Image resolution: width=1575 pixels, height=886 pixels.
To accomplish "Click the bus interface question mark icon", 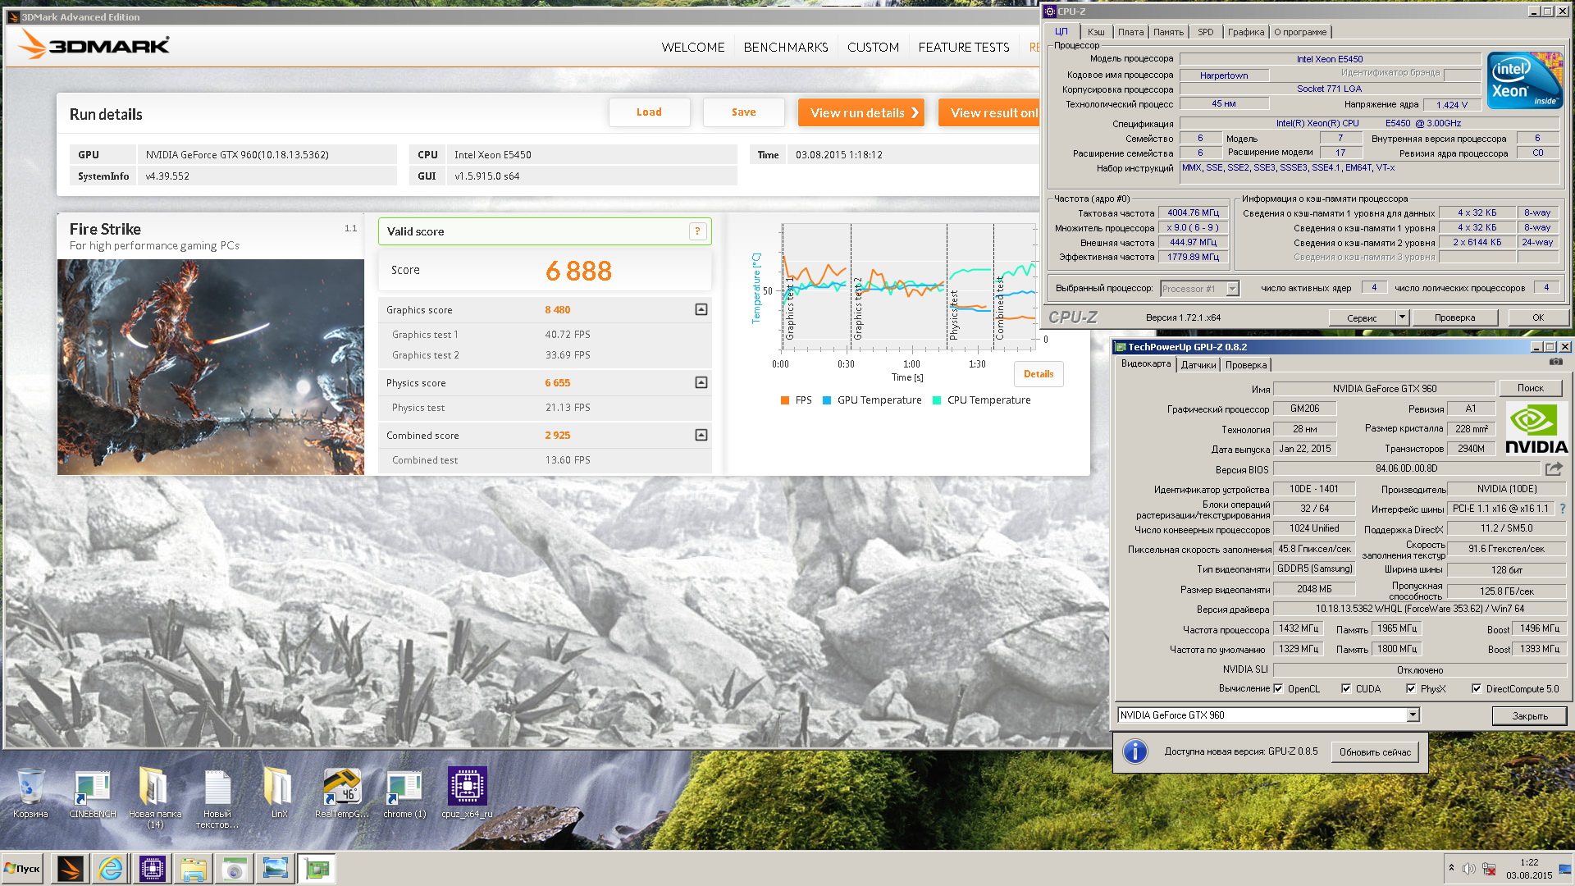I will coord(1563,509).
